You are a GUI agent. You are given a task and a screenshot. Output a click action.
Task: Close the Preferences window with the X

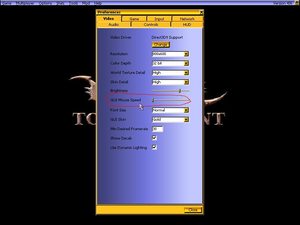201,12
